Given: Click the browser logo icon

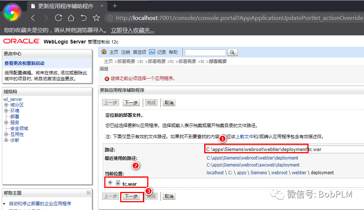Looking at the screenshot, I should (x=12, y=13).
